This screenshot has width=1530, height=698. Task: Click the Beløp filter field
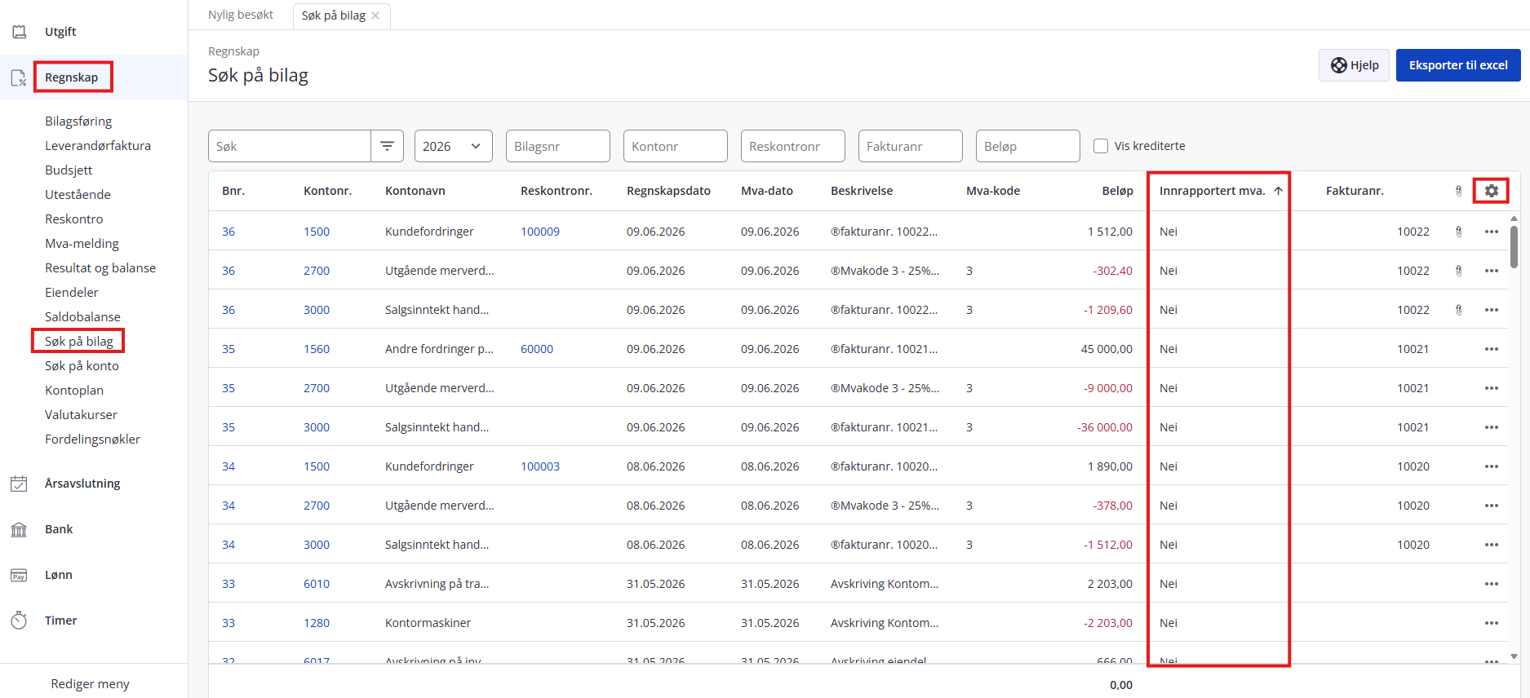click(x=1028, y=146)
